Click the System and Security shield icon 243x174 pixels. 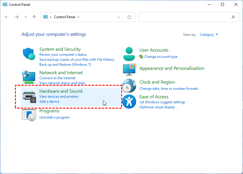tap(29, 54)
